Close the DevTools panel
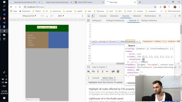The image size is (182, 102). (x=179, y=16)
